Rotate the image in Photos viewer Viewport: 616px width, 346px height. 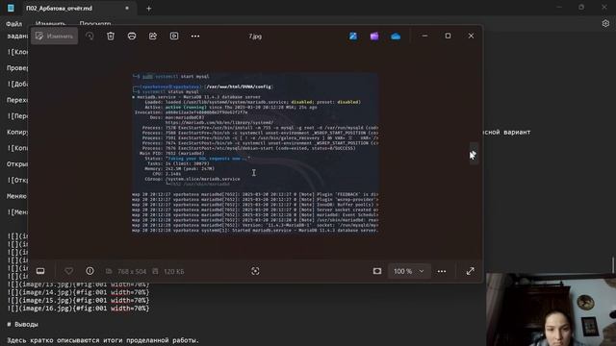pyautogui.click(x=90, y=37)
